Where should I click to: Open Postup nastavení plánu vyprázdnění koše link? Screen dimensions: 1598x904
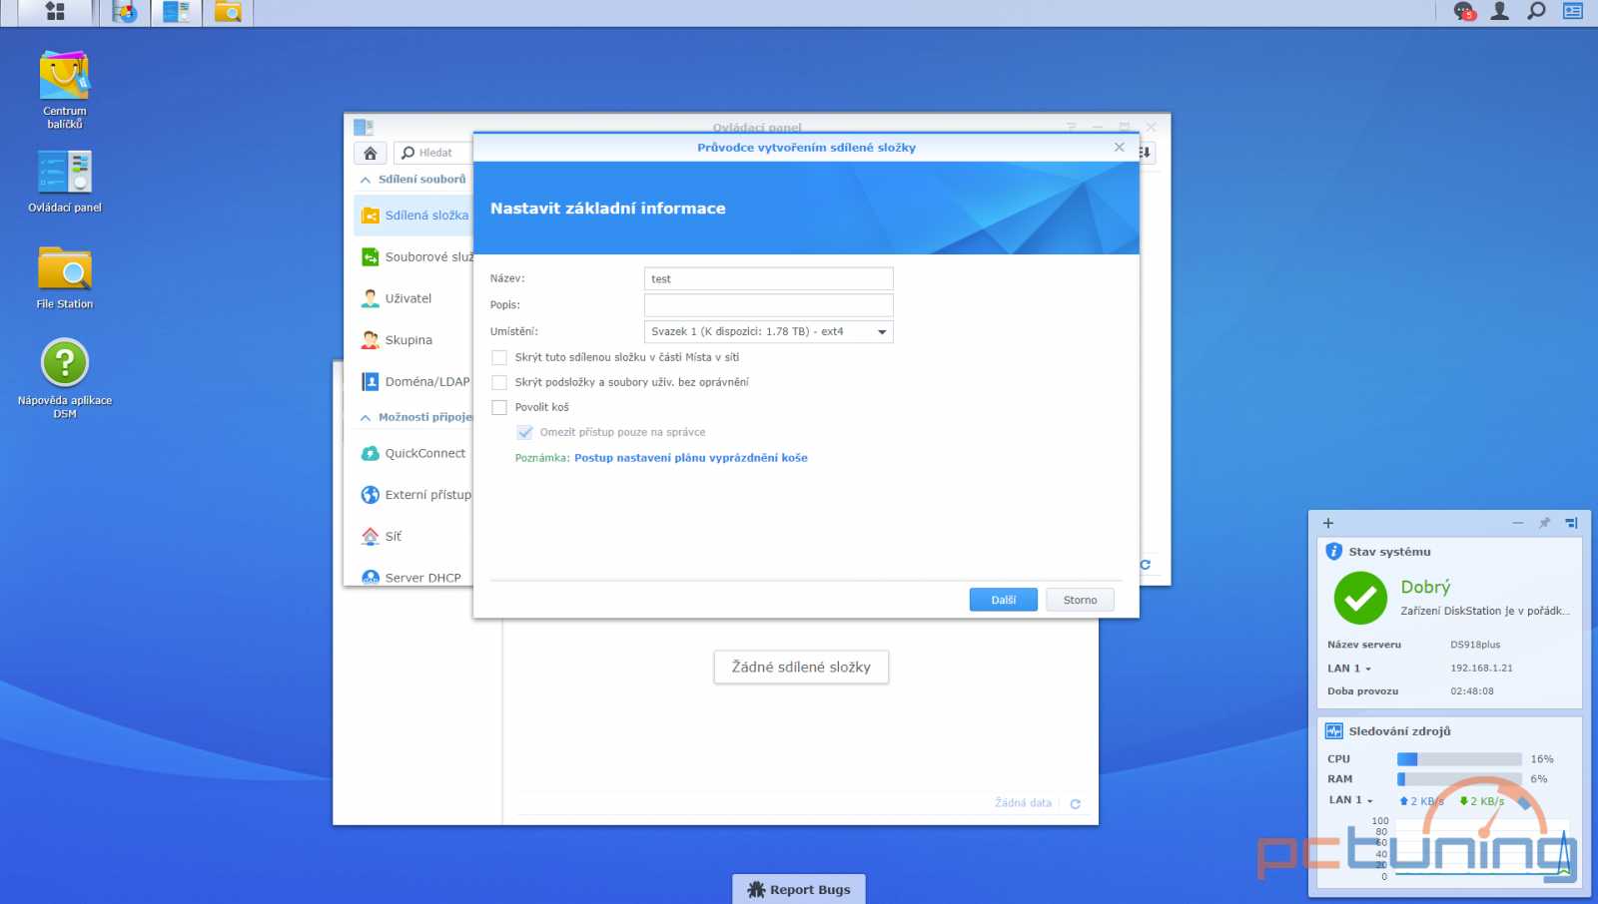click(x=690, y=458)
